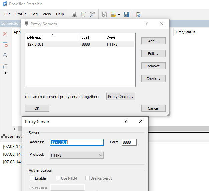Click the clipboard icon at toolbar end

coord(138,14)
